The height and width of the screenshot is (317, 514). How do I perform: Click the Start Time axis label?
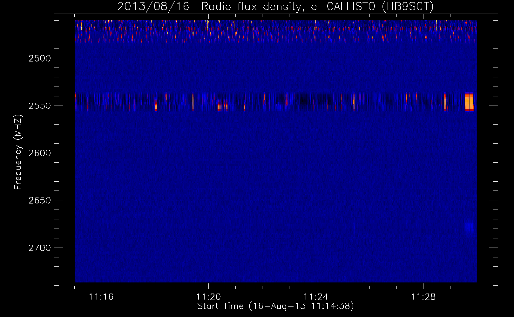[x=275, y=306]
